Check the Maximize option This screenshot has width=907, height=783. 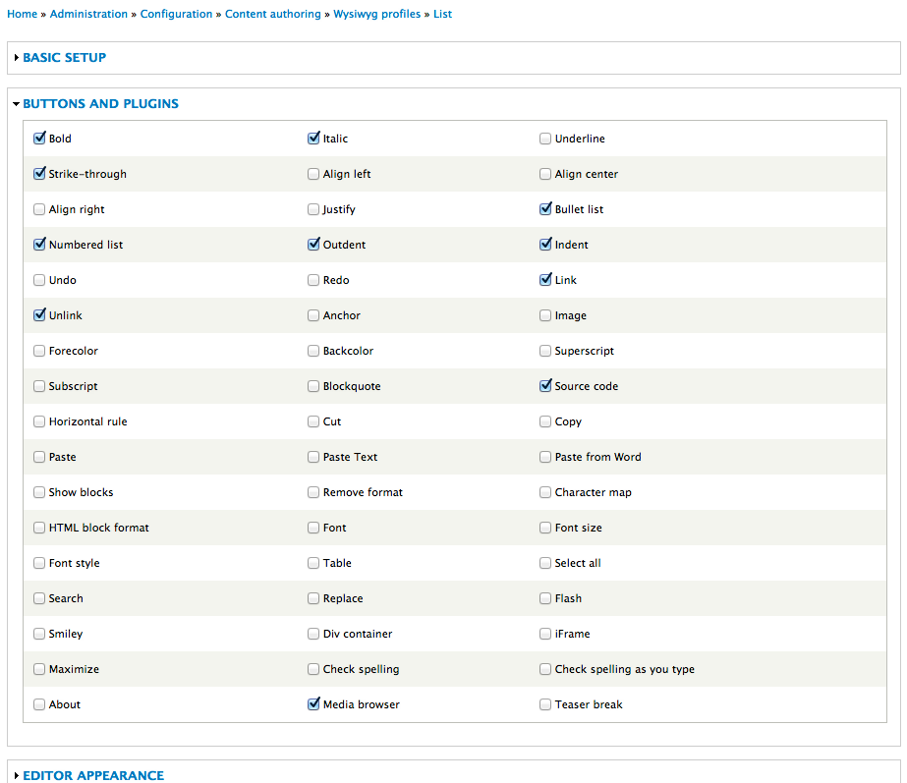pyautogui.click(x=38, y=669)
